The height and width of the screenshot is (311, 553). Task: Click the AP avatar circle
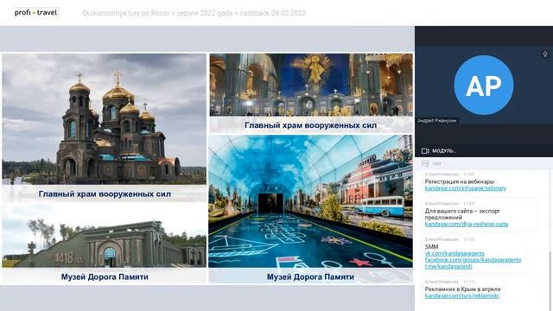484,85
